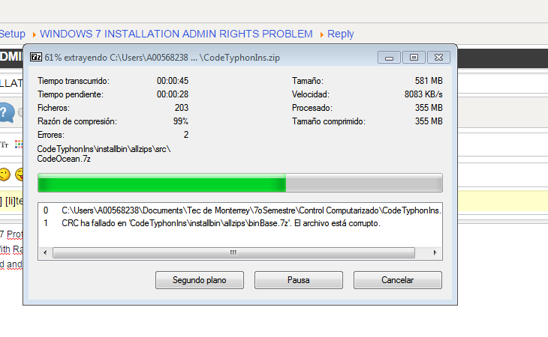Pause extraction with the Pausa button

(299, 280)
